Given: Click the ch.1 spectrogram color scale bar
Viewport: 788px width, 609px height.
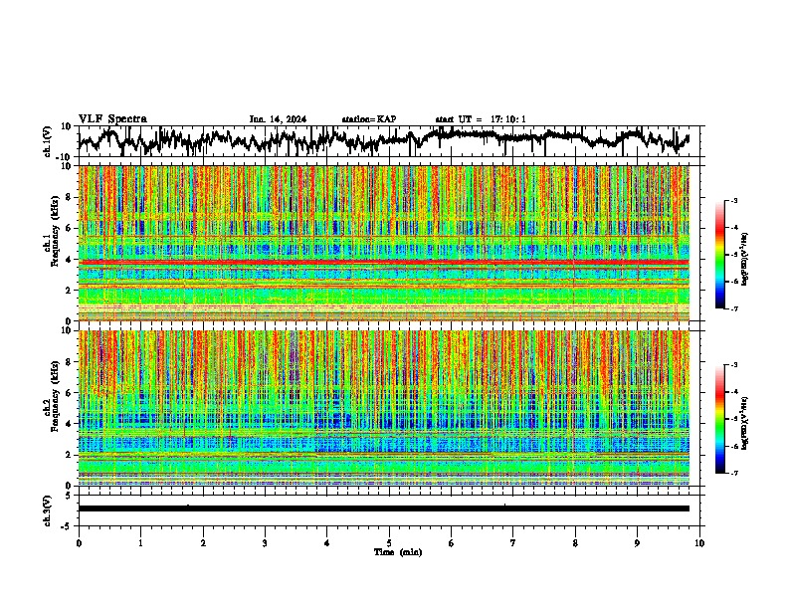Looking at the screenshot, I should coord(719,255).
